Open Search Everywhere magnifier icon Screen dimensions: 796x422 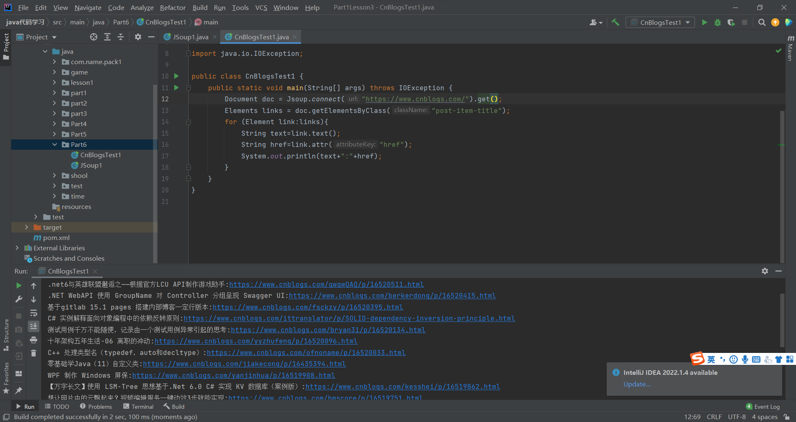[x=762, y=22]
